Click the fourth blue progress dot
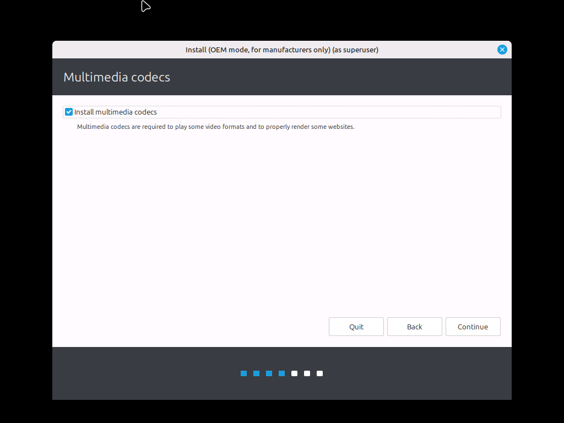This screenshot has width=564, height=423. point(281,373)
